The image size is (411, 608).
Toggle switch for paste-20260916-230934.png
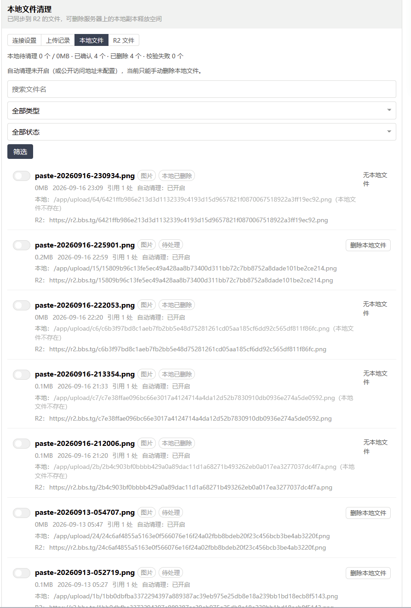coord(22,176)
